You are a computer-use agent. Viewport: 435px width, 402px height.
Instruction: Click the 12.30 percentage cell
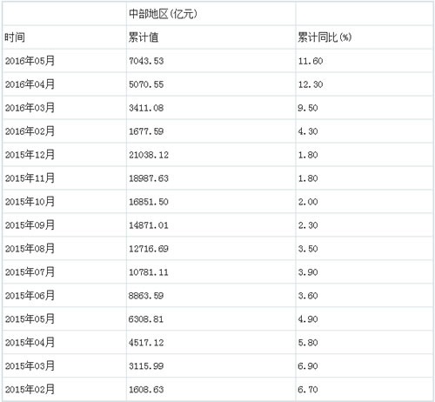pyautogui.click(x=311, y=84)
